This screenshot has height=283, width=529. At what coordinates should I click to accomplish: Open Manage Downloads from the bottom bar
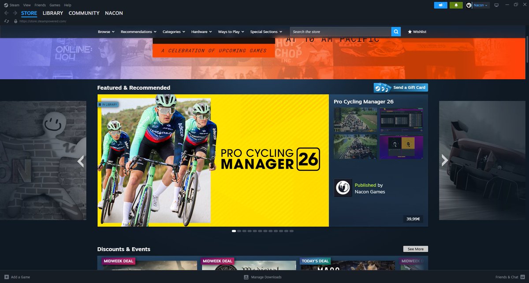point(263,277)
